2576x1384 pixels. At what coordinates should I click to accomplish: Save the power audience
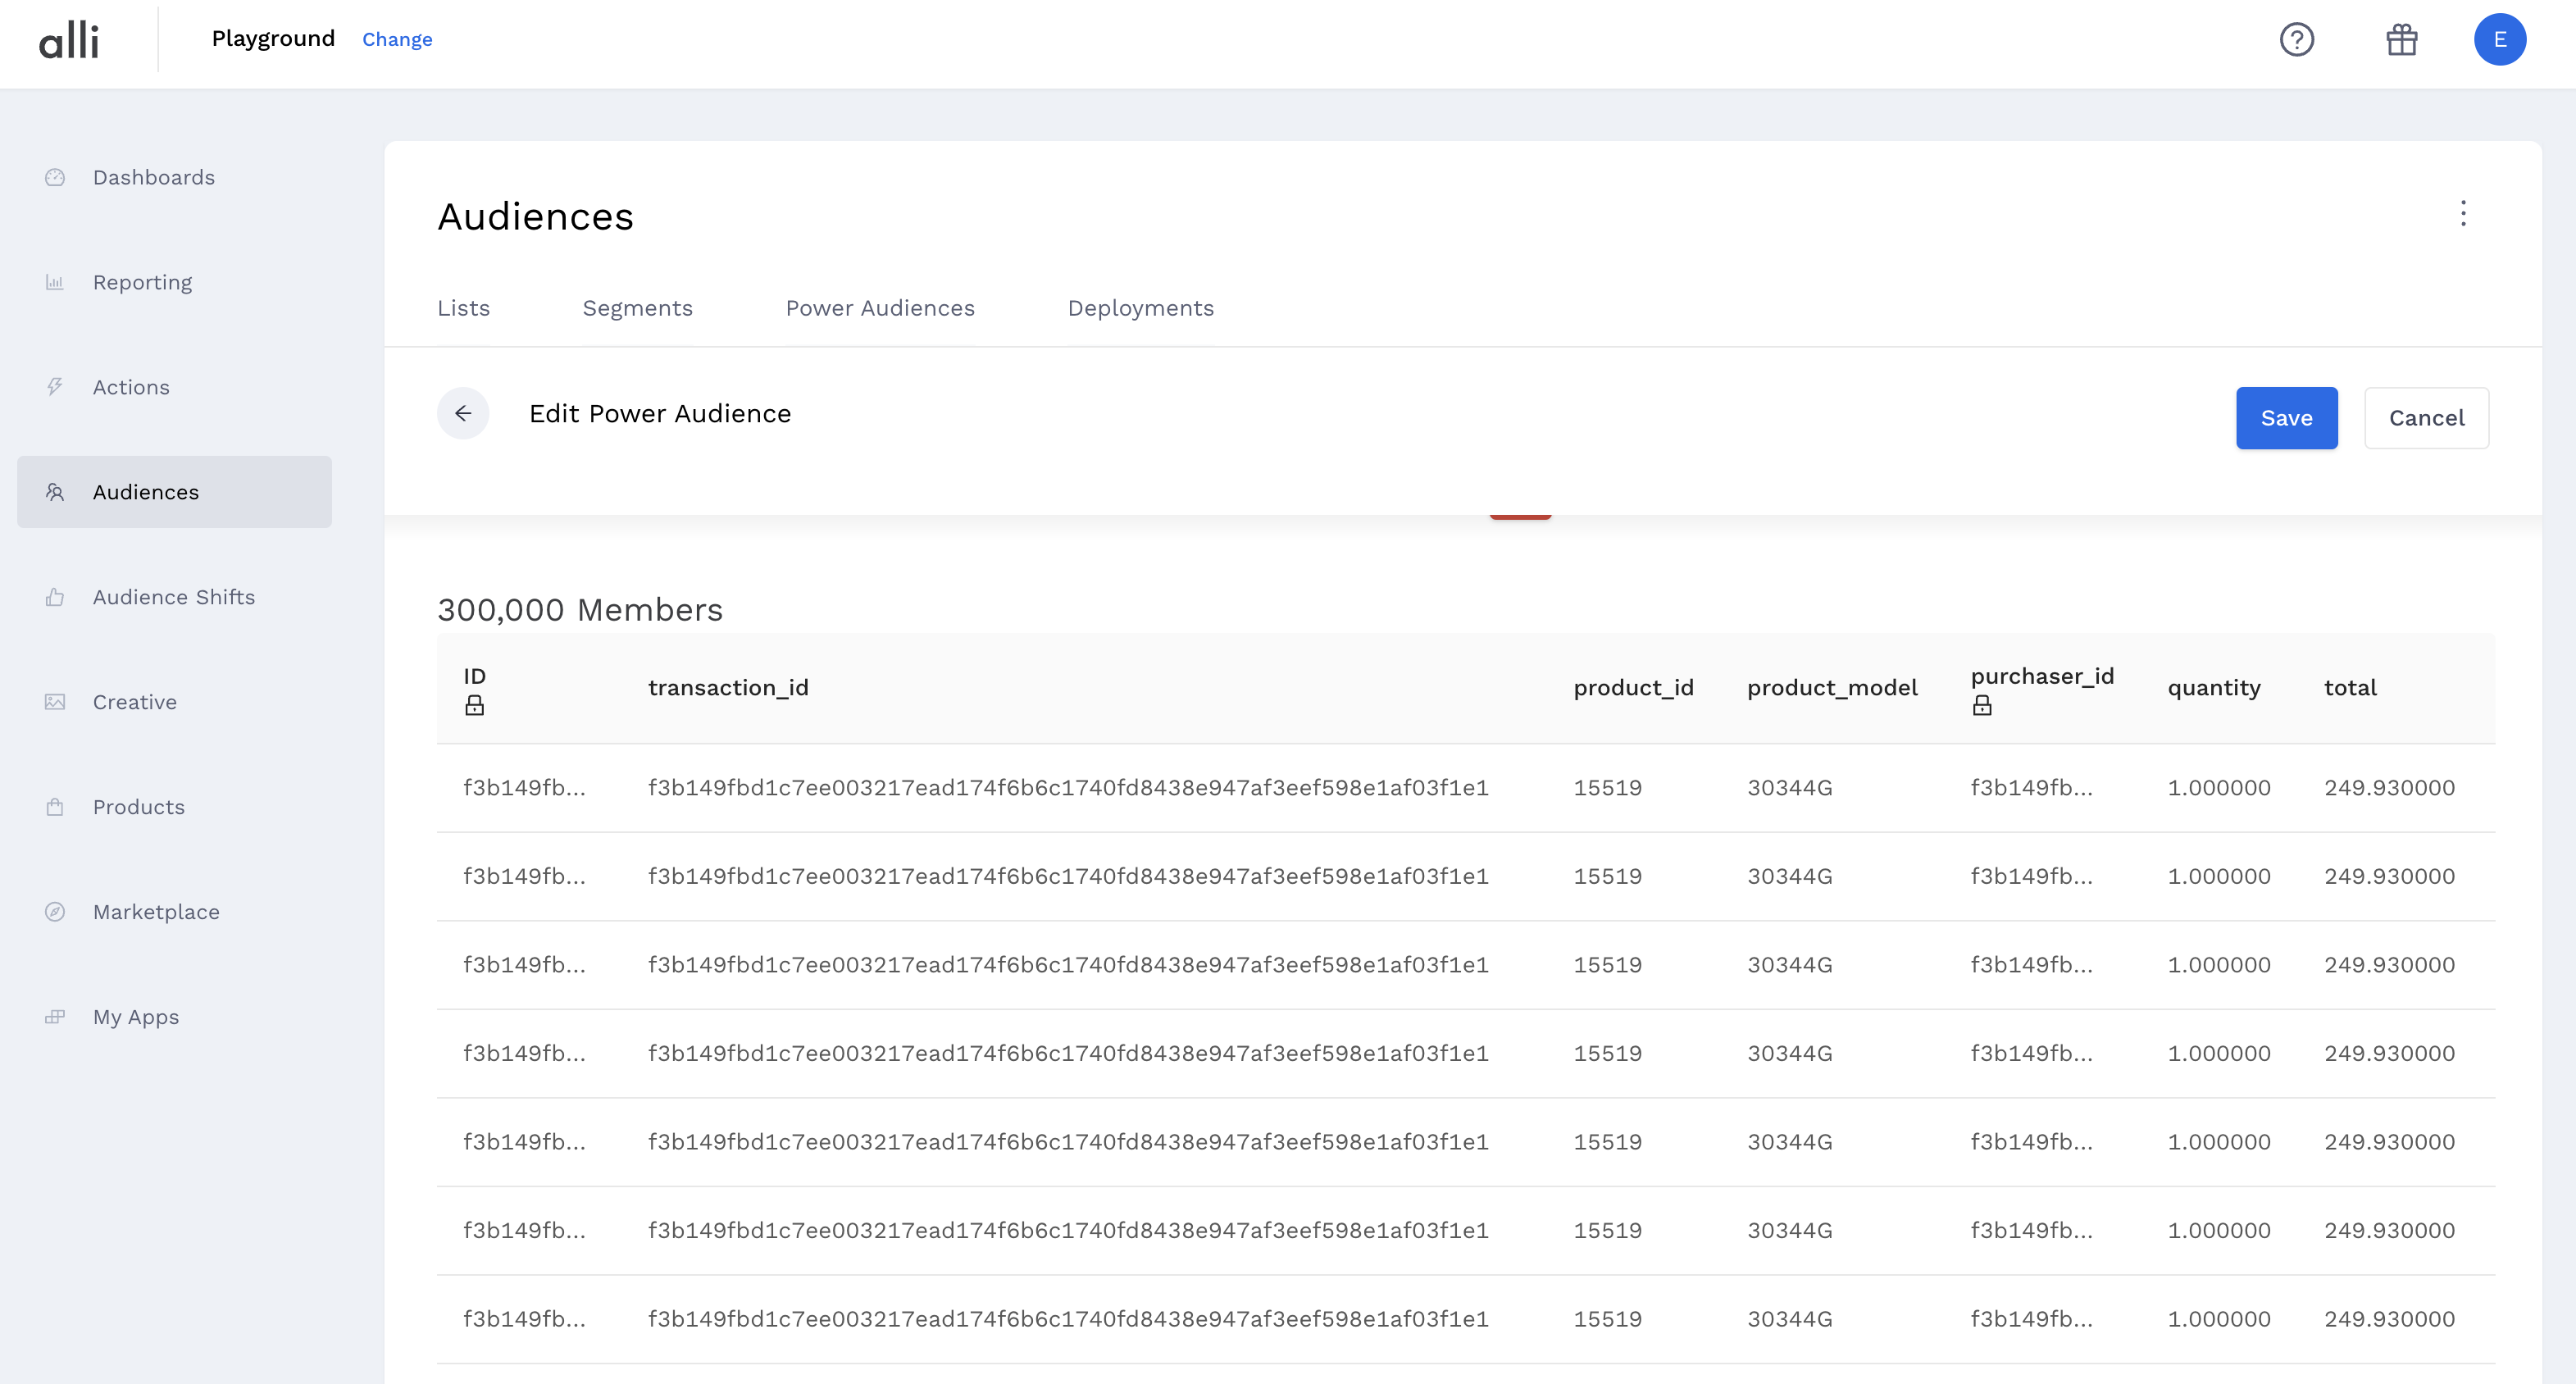2286,418
